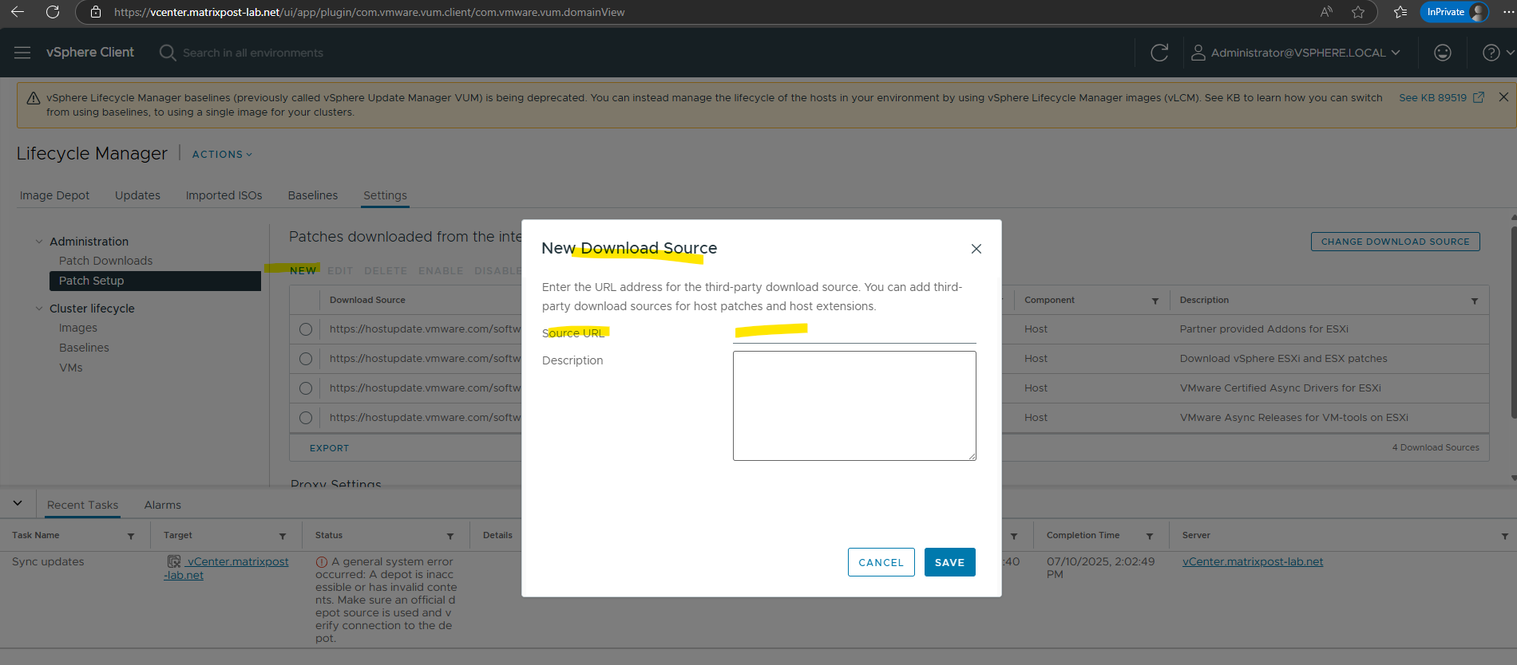Open the See KB 89519 link

(1441, 97)
